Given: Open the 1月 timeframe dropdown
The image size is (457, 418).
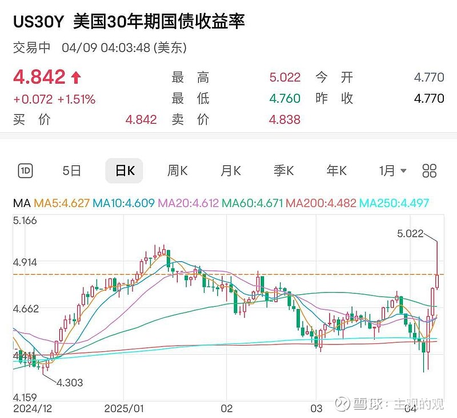Looking at the screenshot, I should click(390, 171).
